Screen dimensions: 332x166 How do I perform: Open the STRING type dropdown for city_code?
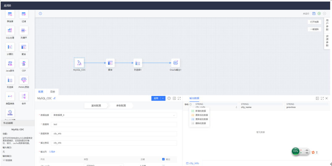[x=103, y=165]
